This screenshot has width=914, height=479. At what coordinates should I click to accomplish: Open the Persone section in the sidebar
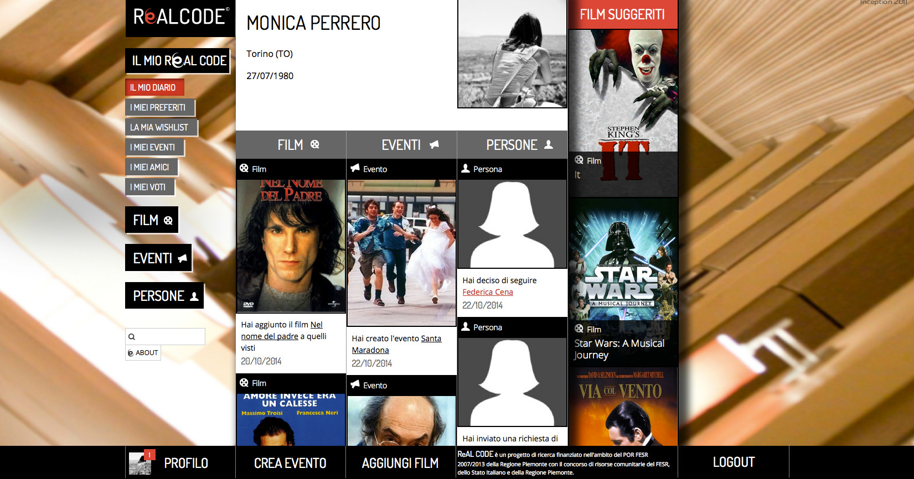point(164,295)
